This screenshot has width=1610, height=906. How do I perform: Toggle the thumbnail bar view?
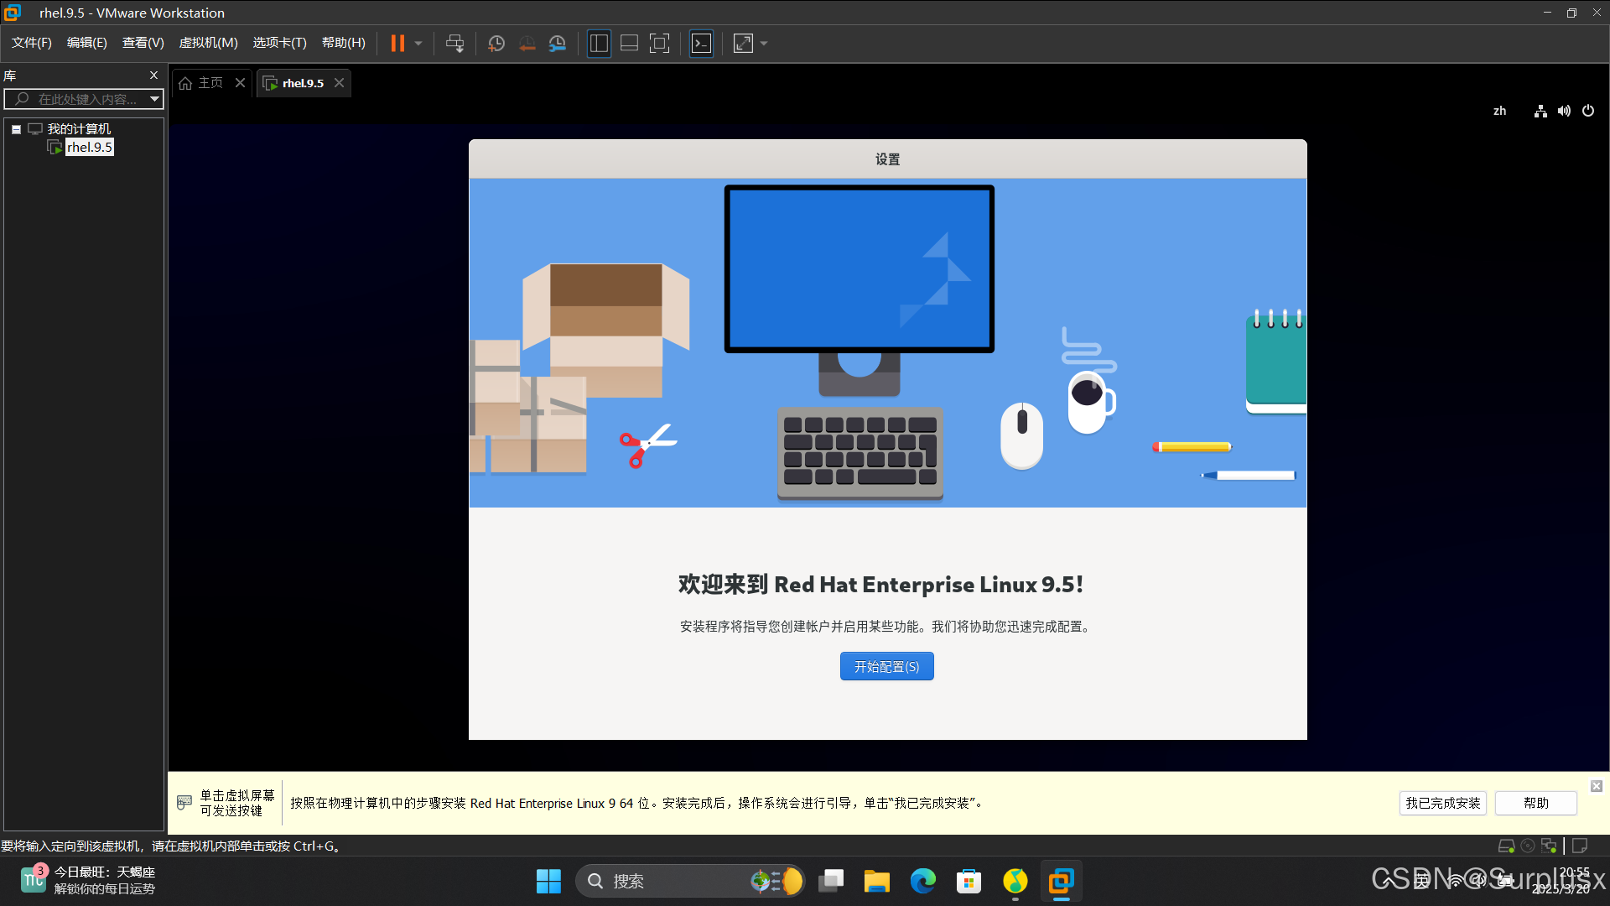[629, 44]
